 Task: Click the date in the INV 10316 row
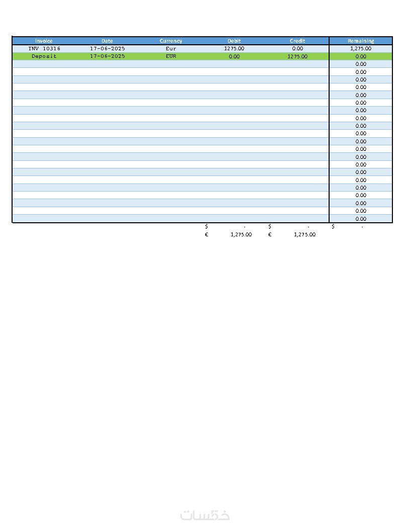pos(107,48)
